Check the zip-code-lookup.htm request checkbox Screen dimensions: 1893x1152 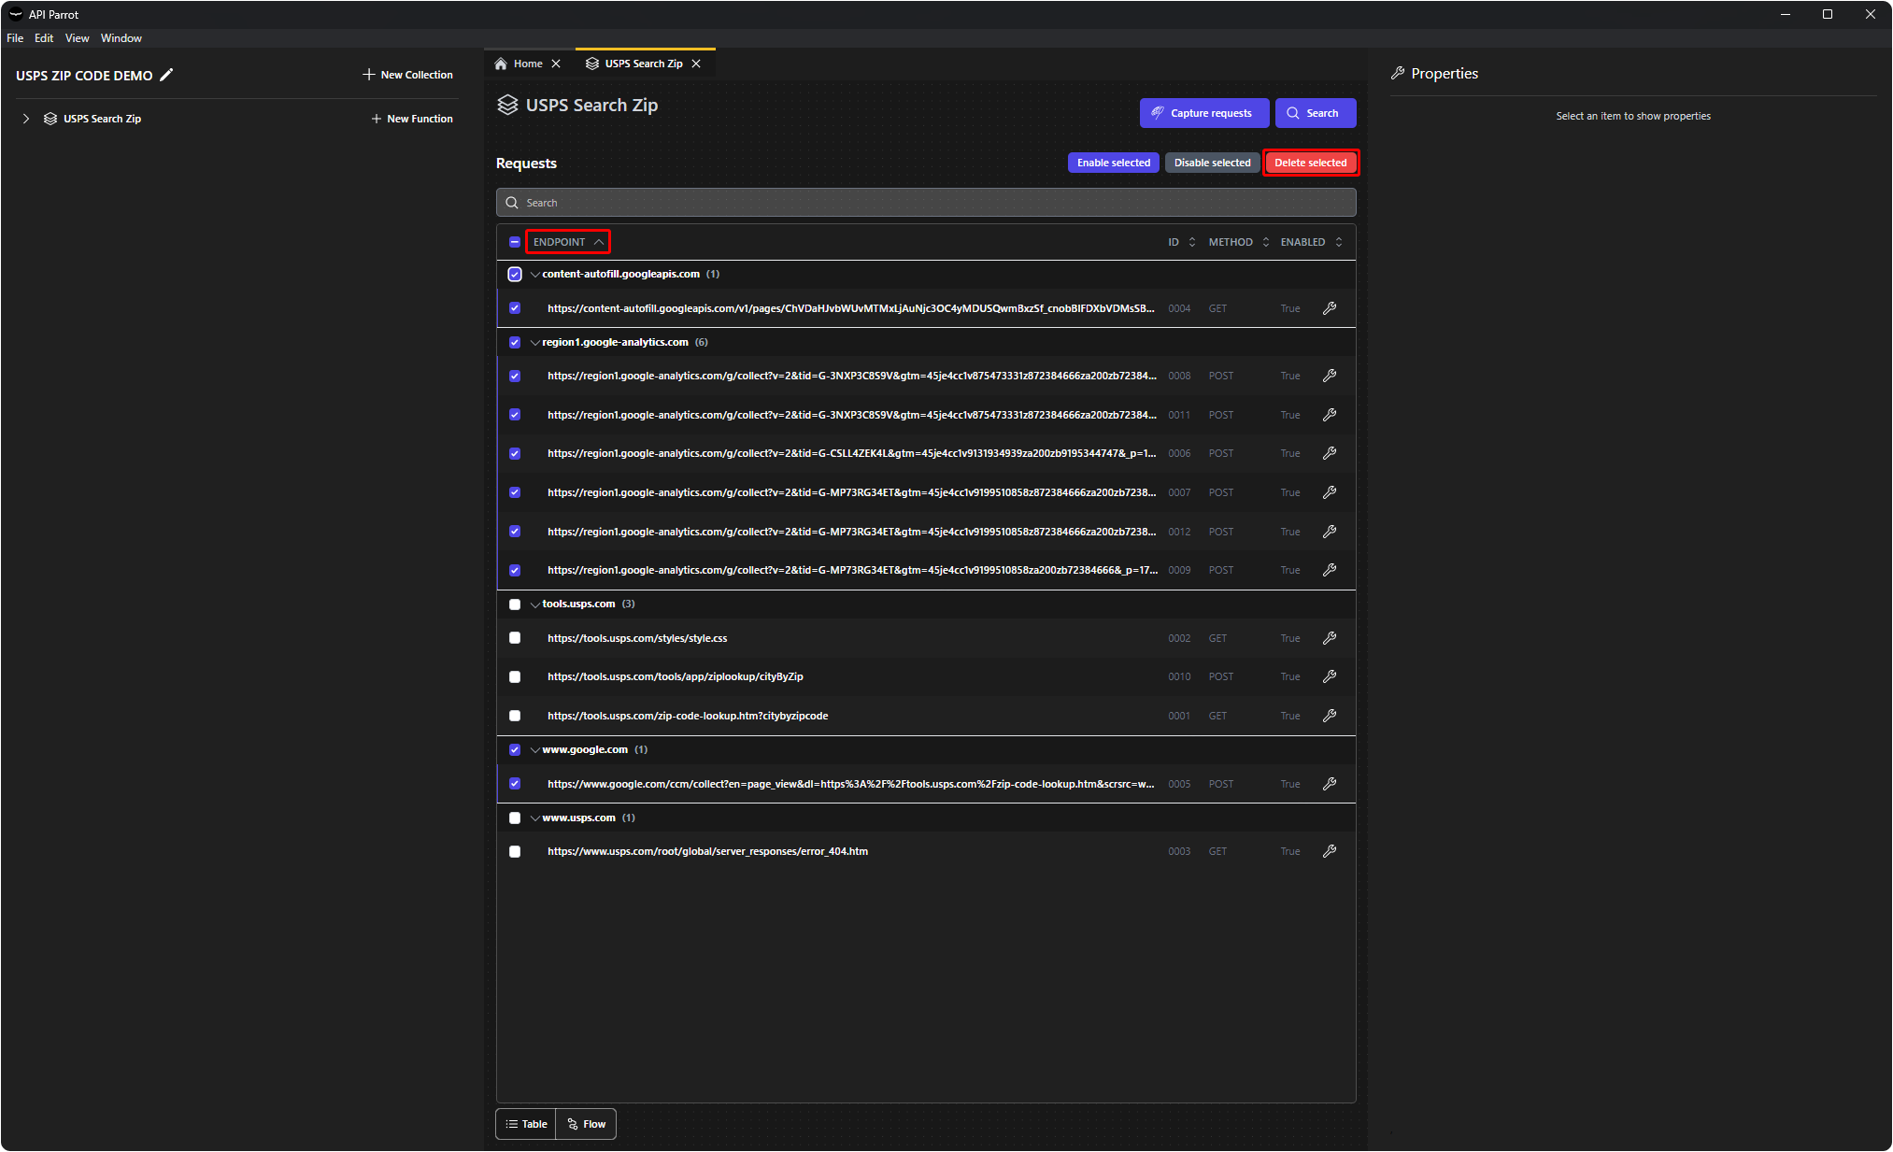point(515,716)
